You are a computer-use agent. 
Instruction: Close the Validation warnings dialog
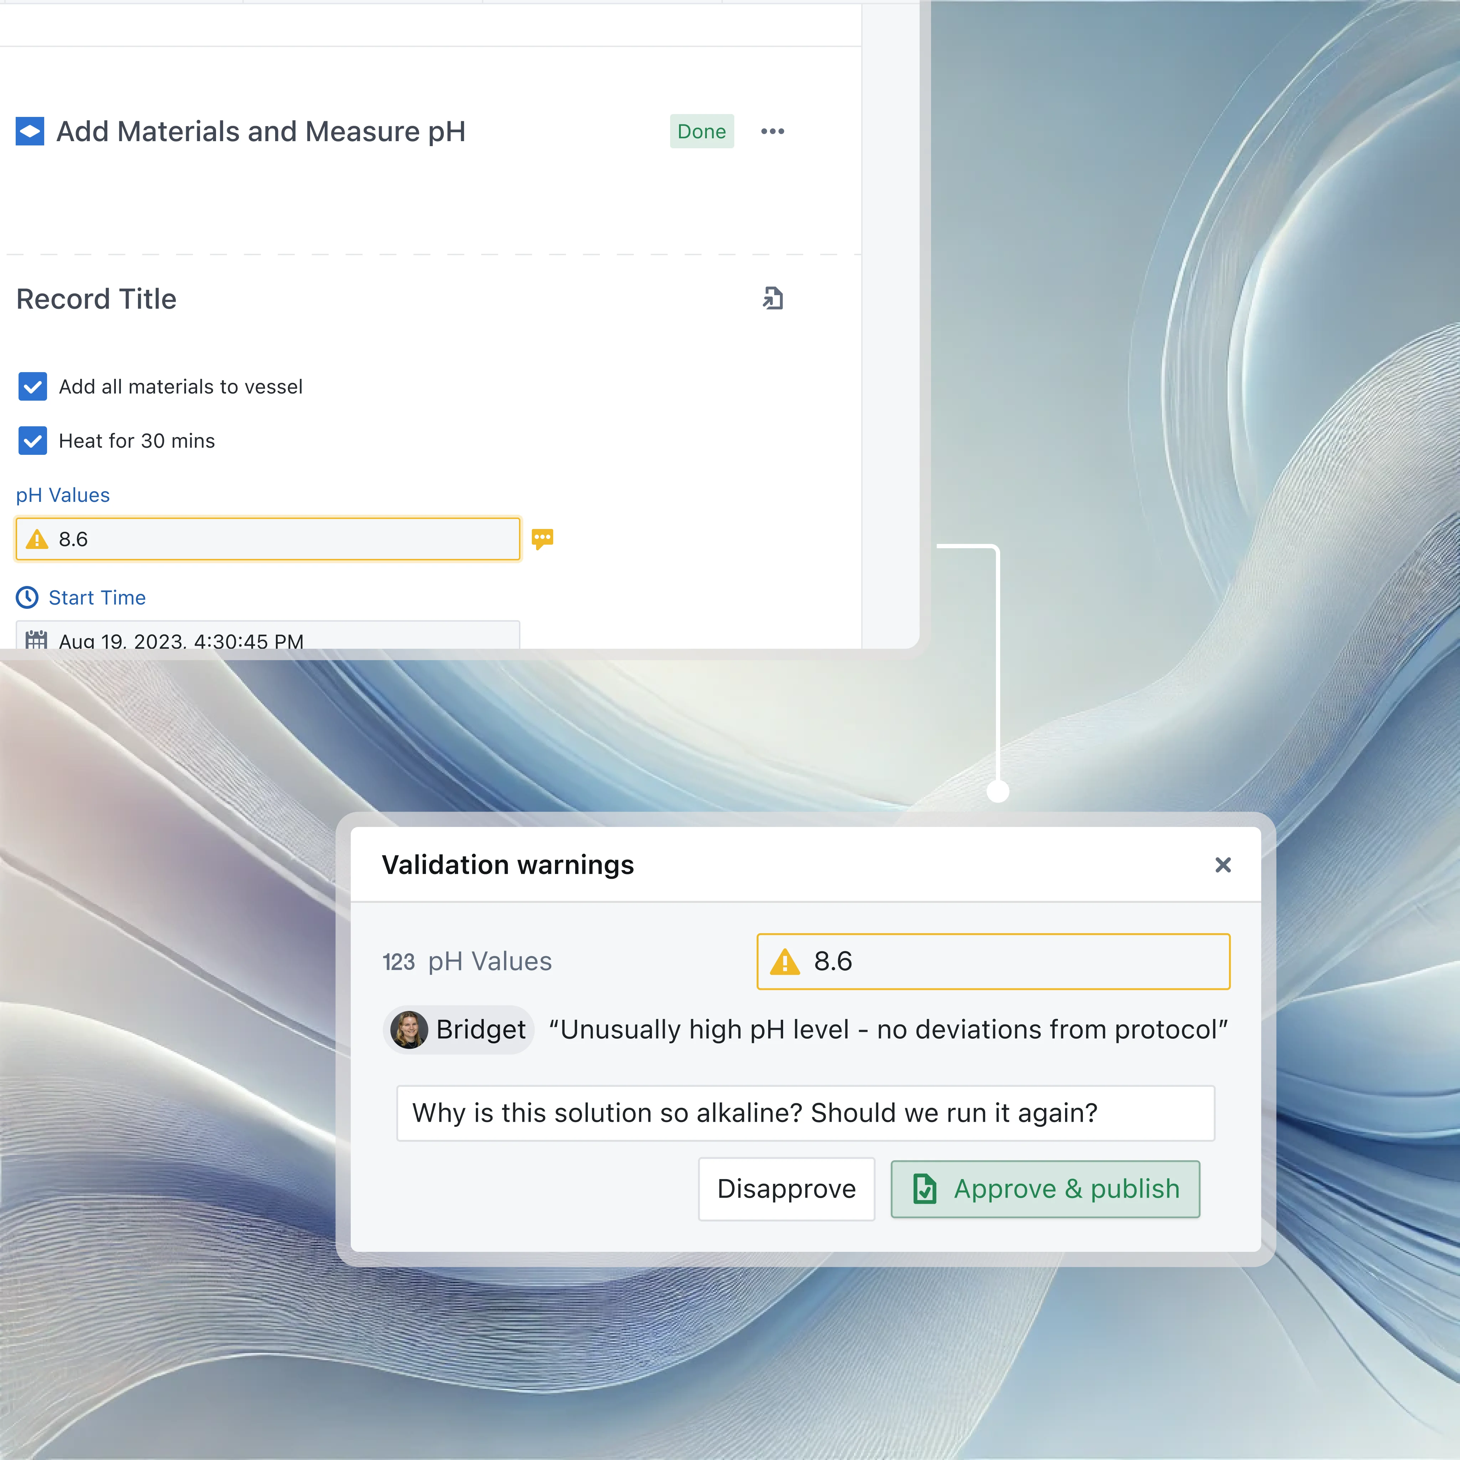pyautogui.click(x=1223, y=864)
